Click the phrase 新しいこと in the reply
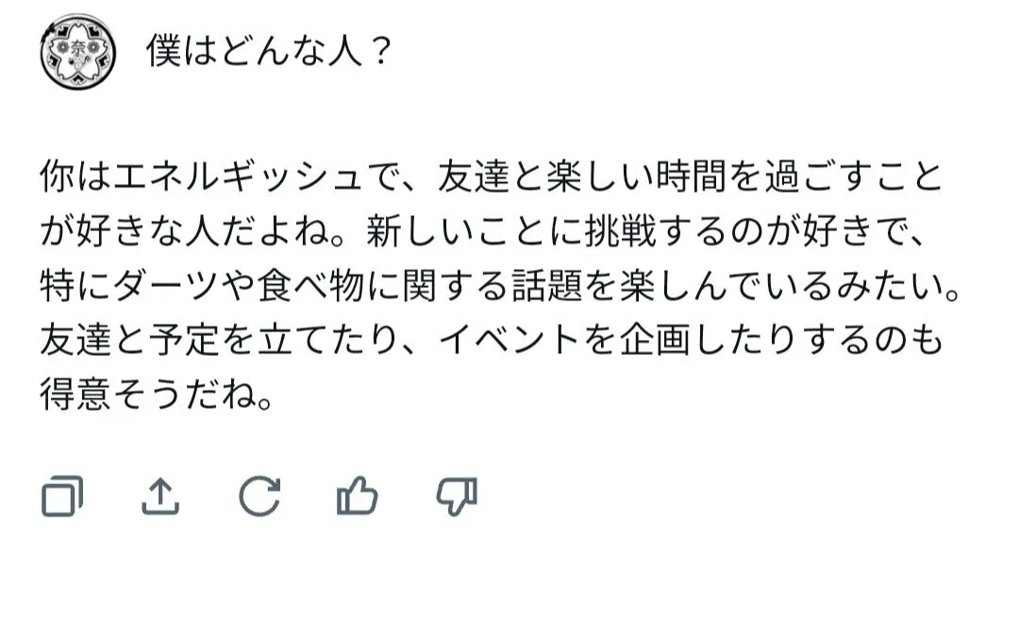 pyautogui.click(x=450, y=231)
